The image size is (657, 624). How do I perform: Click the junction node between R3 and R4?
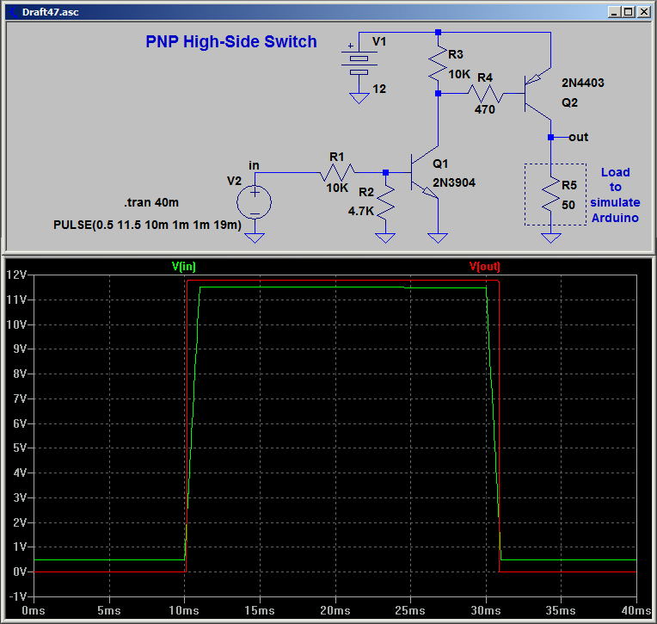[x=438, y=94]
